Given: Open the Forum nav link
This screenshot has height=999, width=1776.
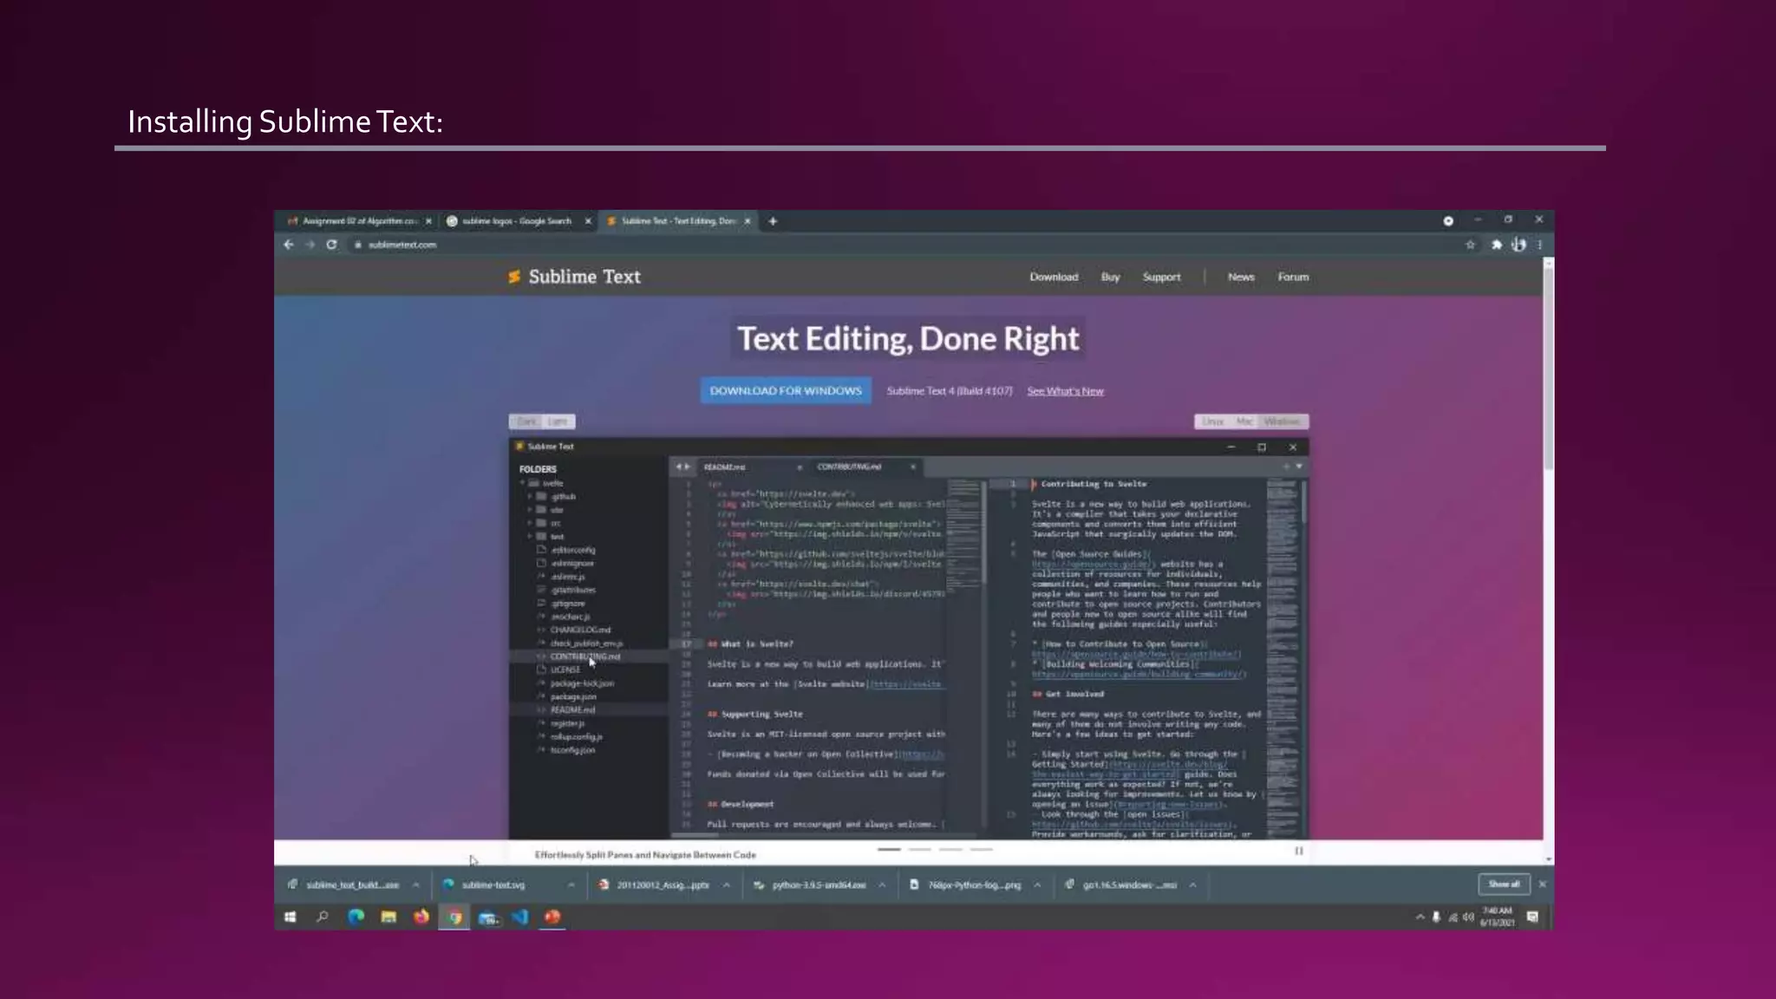Looking at the screenshot, I should click(1293, 277).
